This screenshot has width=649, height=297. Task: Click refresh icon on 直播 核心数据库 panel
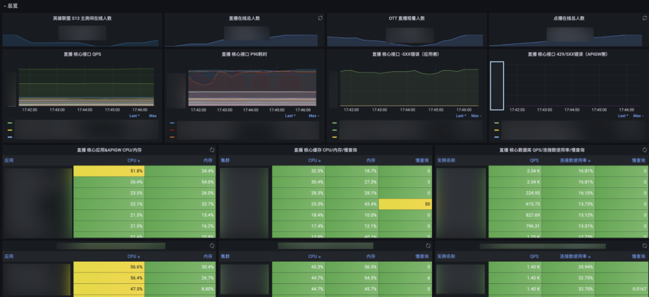click(644, 150)
